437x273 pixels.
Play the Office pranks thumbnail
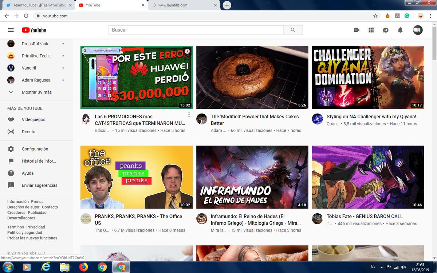point(136,177)
